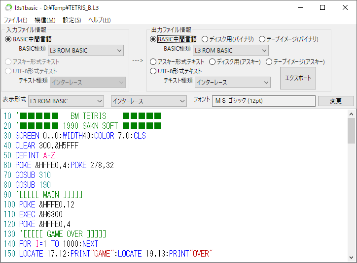Click the 変更 font button
357x263 pixels.
point(336,101)
